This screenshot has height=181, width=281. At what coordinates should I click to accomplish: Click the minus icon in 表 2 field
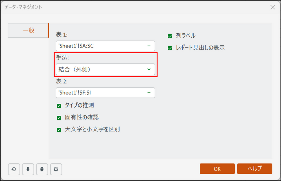(149, 93)
